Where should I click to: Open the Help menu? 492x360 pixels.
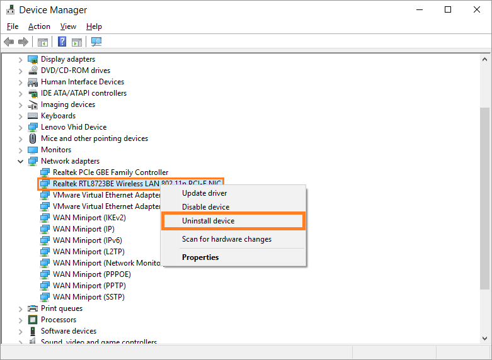click(x=94, y=26)
